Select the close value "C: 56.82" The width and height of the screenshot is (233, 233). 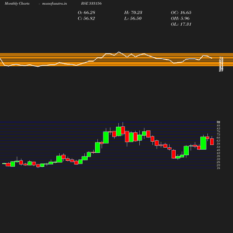click(86, 19)
